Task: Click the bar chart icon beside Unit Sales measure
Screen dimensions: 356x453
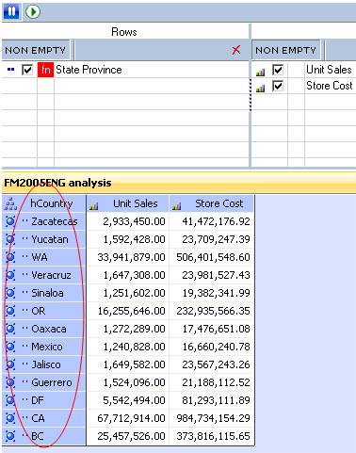Action: 260,73
